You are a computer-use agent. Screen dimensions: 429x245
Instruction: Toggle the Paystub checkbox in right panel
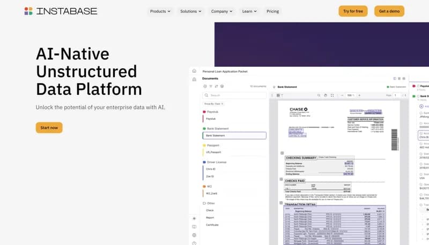pos(418,86)
